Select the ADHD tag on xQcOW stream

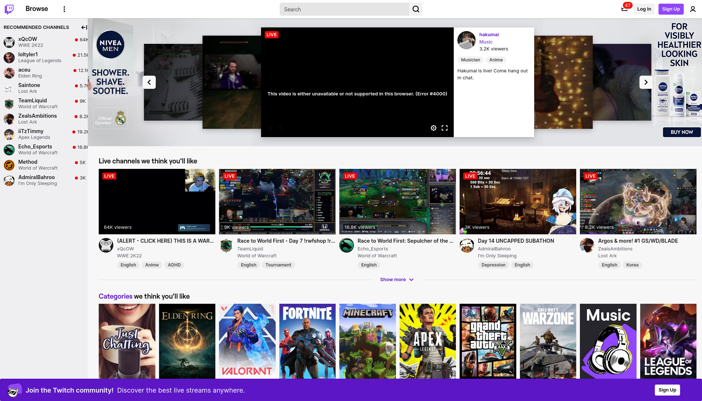click(174, 265)
